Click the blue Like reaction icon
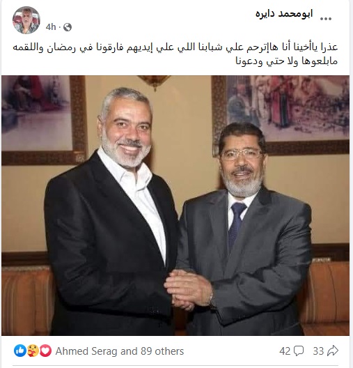The image size is (353, 368). [20, 351]
